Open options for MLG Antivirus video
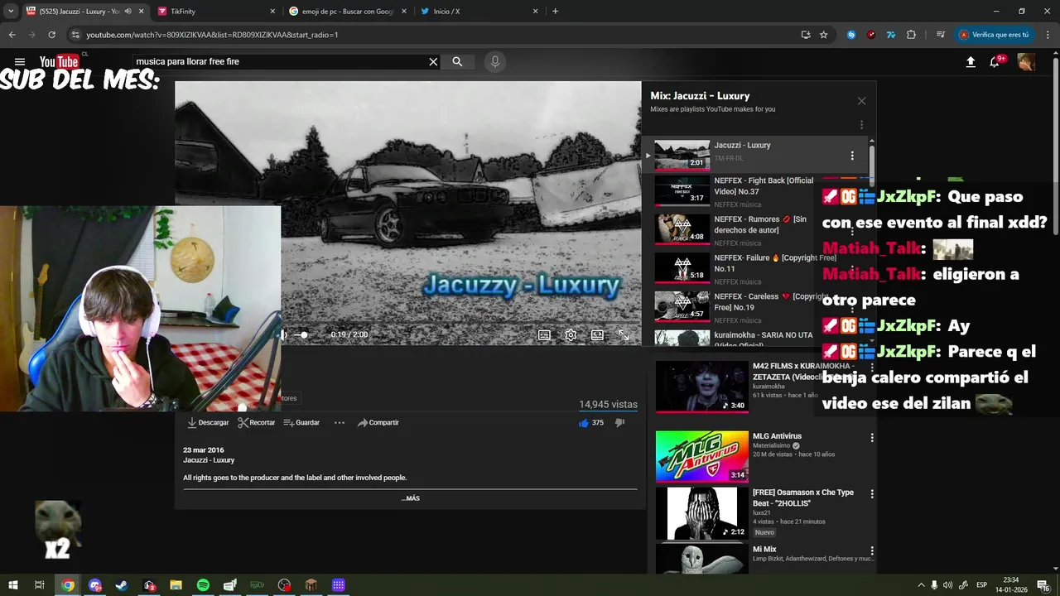The width and height of the screenshot is (1060, 596). pyautogui.click(x=872, y=438)
